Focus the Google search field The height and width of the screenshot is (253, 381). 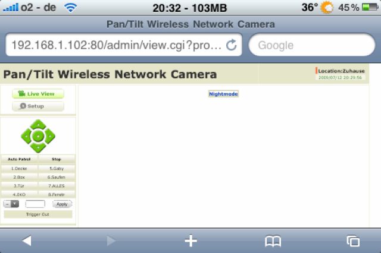[312, 45]
